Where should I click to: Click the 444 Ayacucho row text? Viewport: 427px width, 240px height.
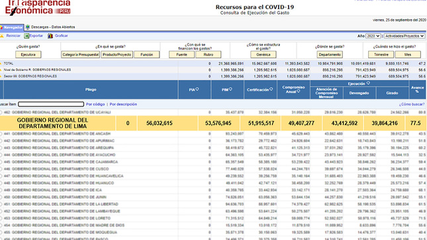click(60, 155)
